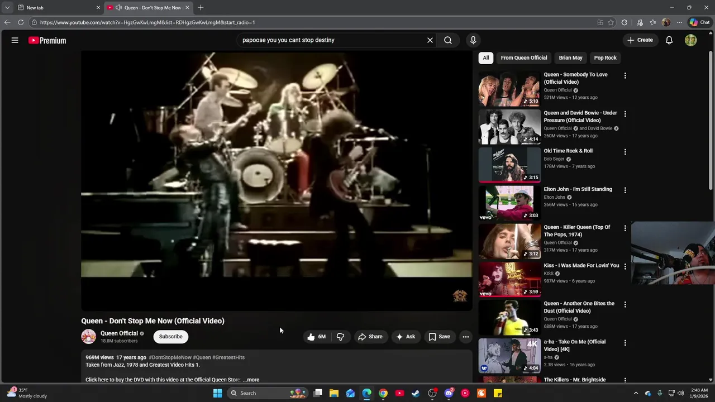
Task: Open Windows Start menu
Action: (x=217, y=393)
